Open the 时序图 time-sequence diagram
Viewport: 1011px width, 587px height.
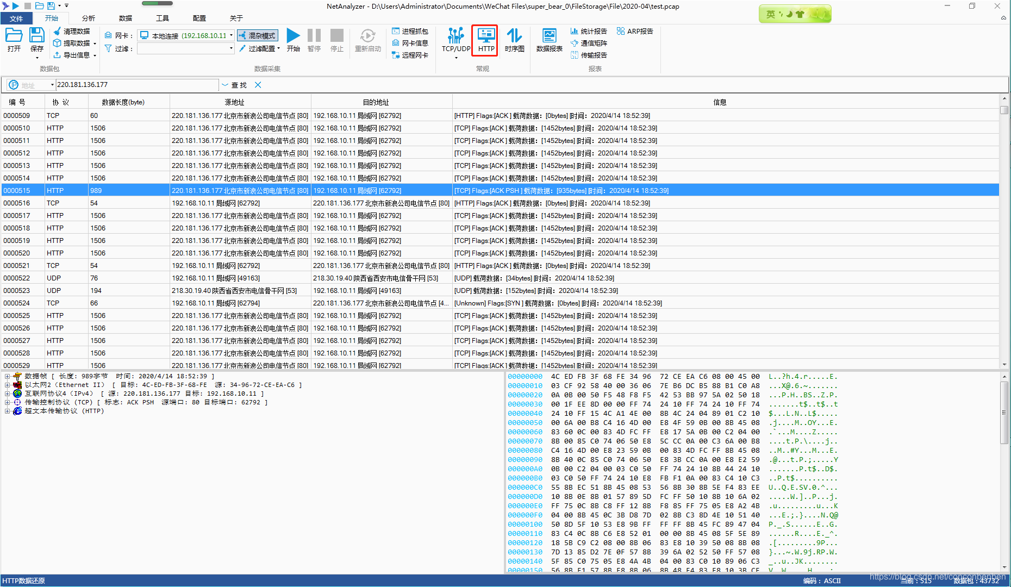(514, 40)
